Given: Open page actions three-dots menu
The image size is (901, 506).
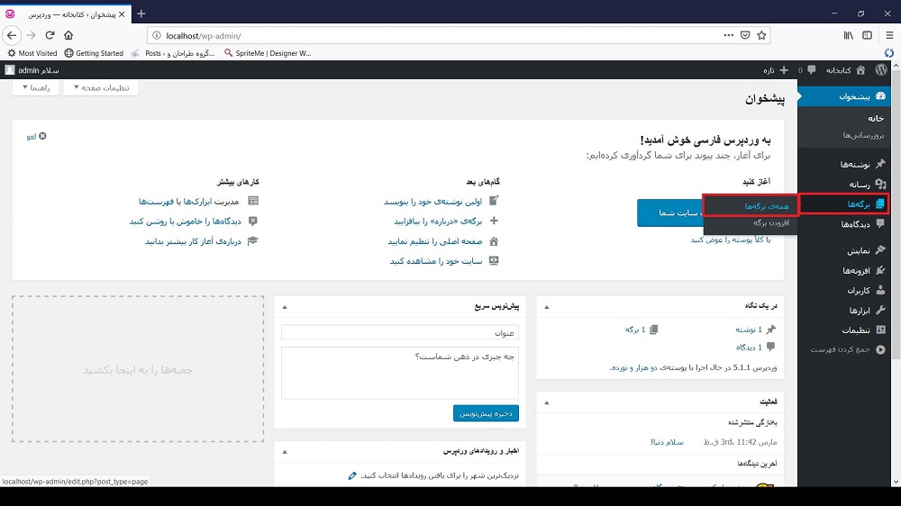Looking at the screenshot, I should coord(729,36).
